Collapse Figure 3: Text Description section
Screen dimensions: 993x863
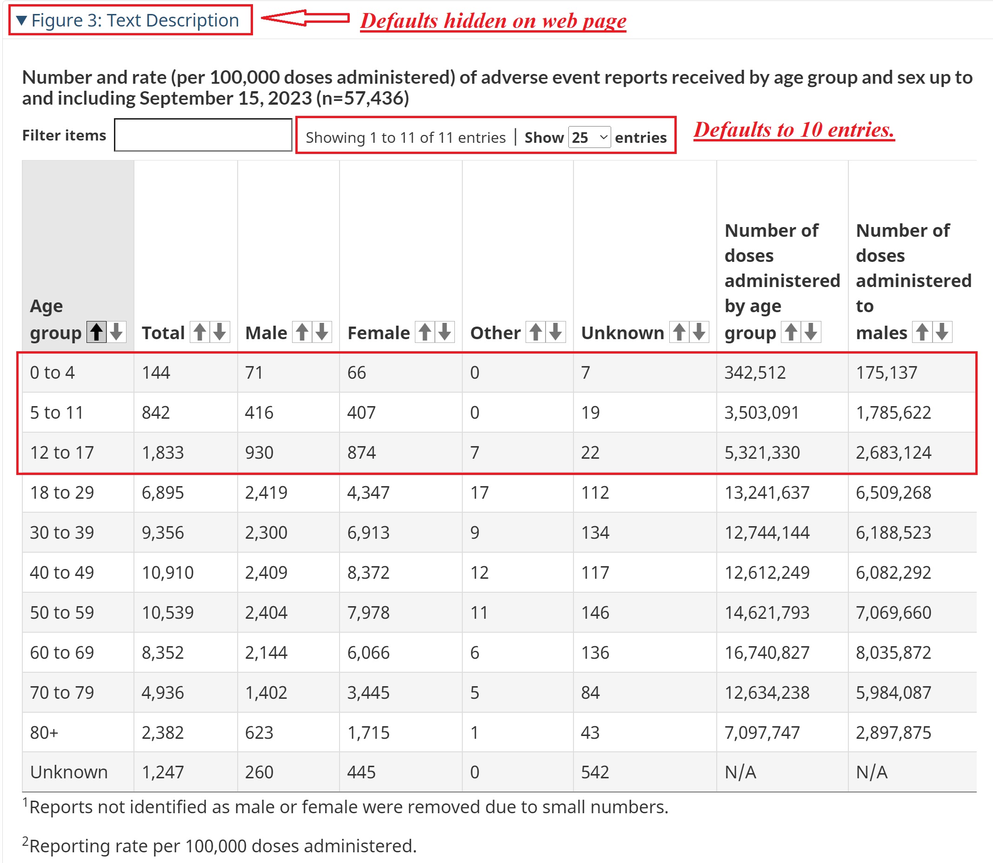click(x=128, y=20)
